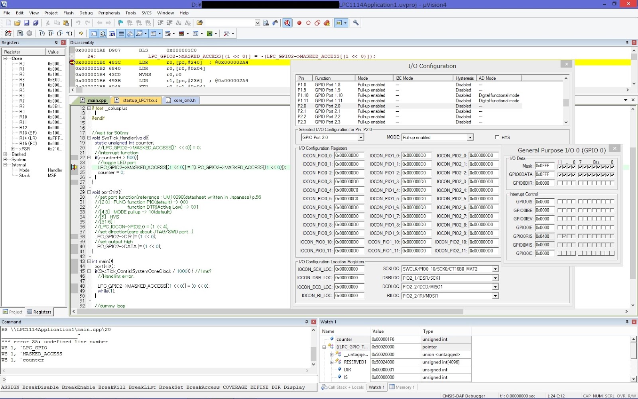Expand the Banked registers tree node
638x399 pixels.
(5, 154)
